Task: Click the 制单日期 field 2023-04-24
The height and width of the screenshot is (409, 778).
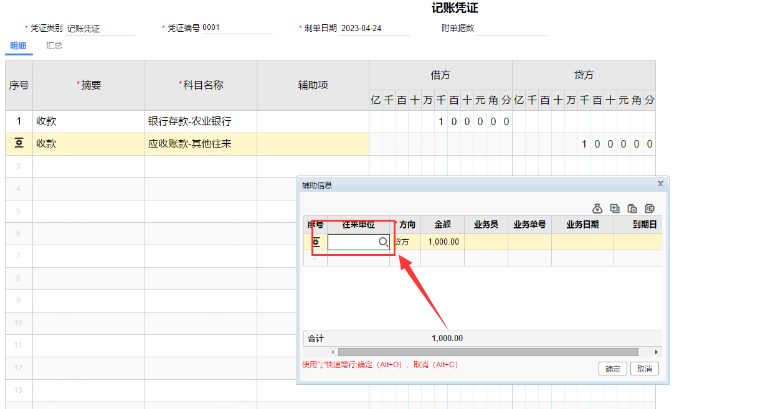Action: pos(374,29)
